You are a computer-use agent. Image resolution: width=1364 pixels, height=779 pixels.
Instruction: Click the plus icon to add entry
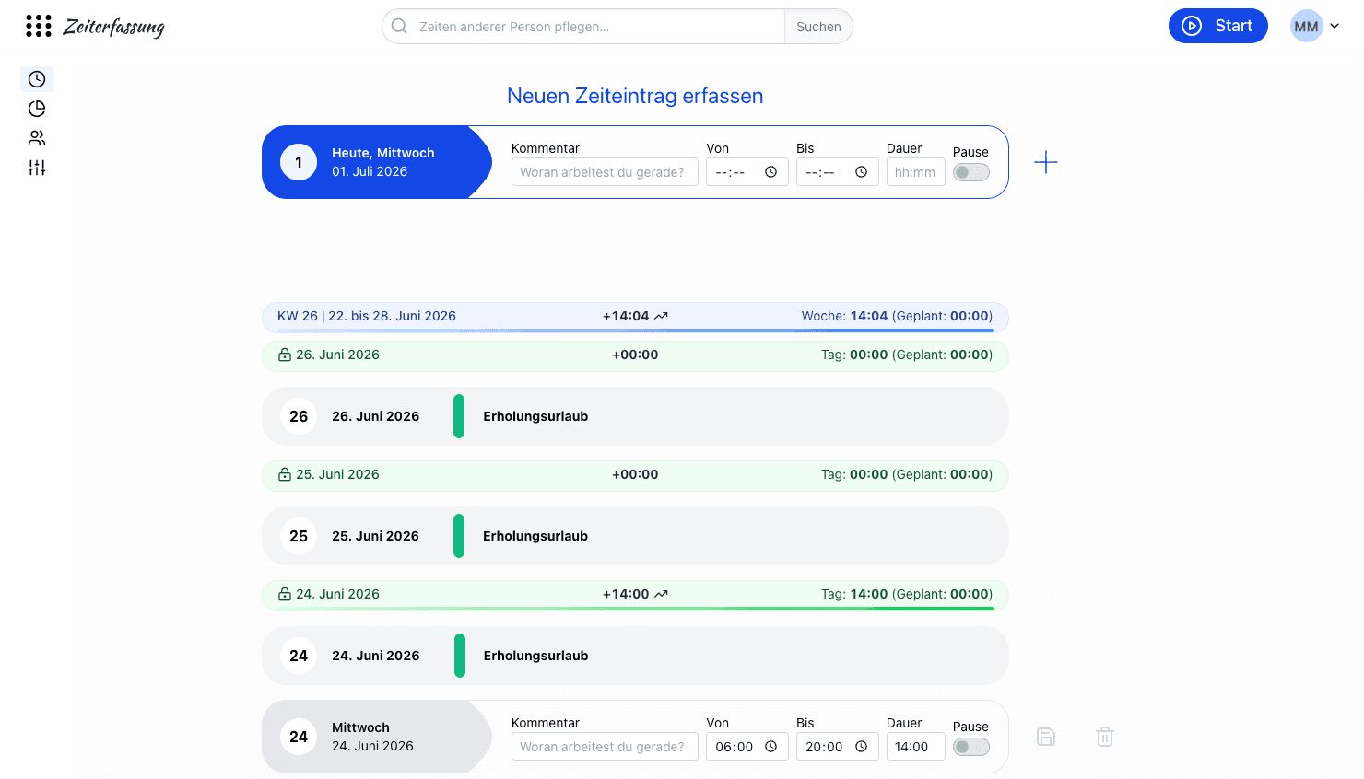click(x=1046, y=163)
